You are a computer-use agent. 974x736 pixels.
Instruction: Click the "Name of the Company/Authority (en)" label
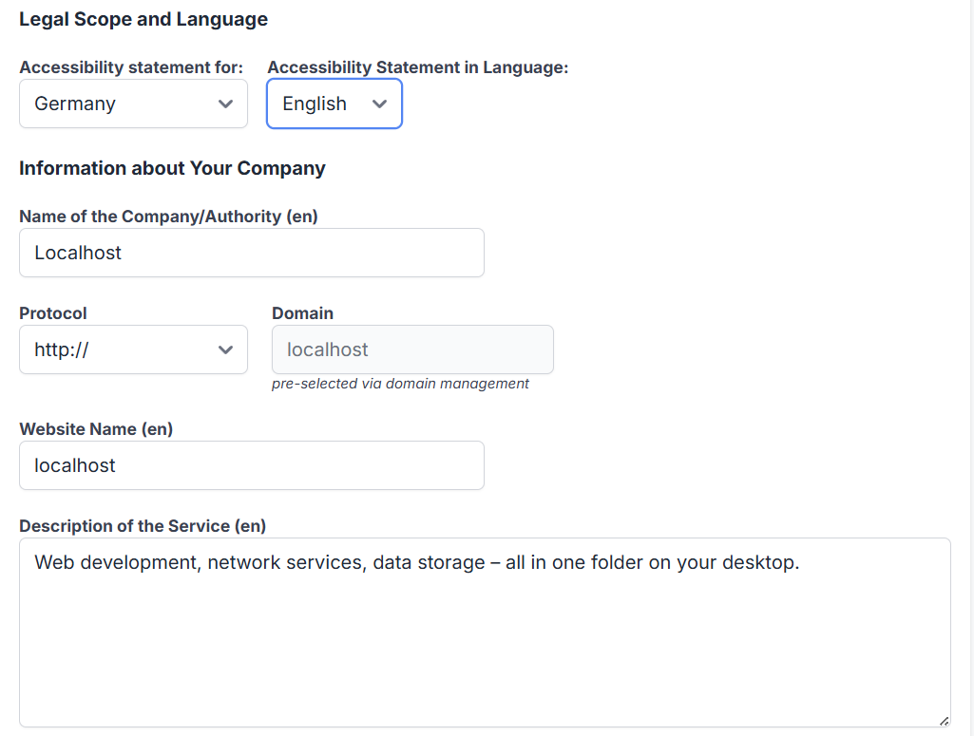(168, 217)
